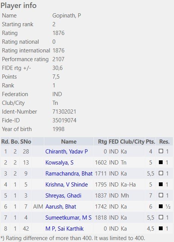Click white piece icon in round 7
This screenshot has height=242, width=174.
point(161,217)
